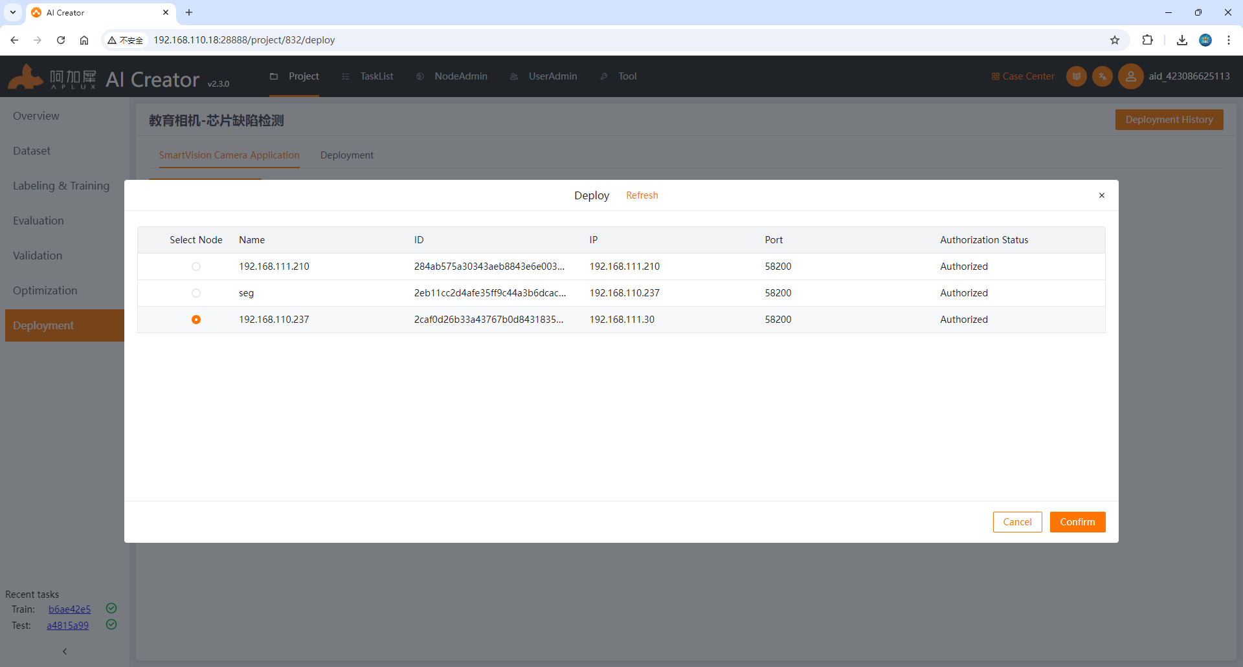
Task: Collapse the sidebar with the chevron
Action: point(65,651)
